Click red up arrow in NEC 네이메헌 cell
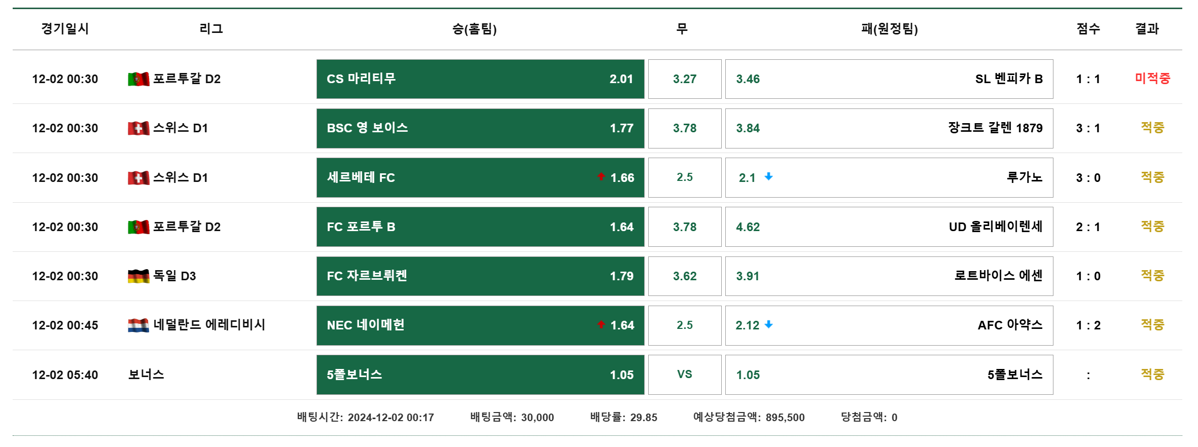 click(x=601, y=325)
